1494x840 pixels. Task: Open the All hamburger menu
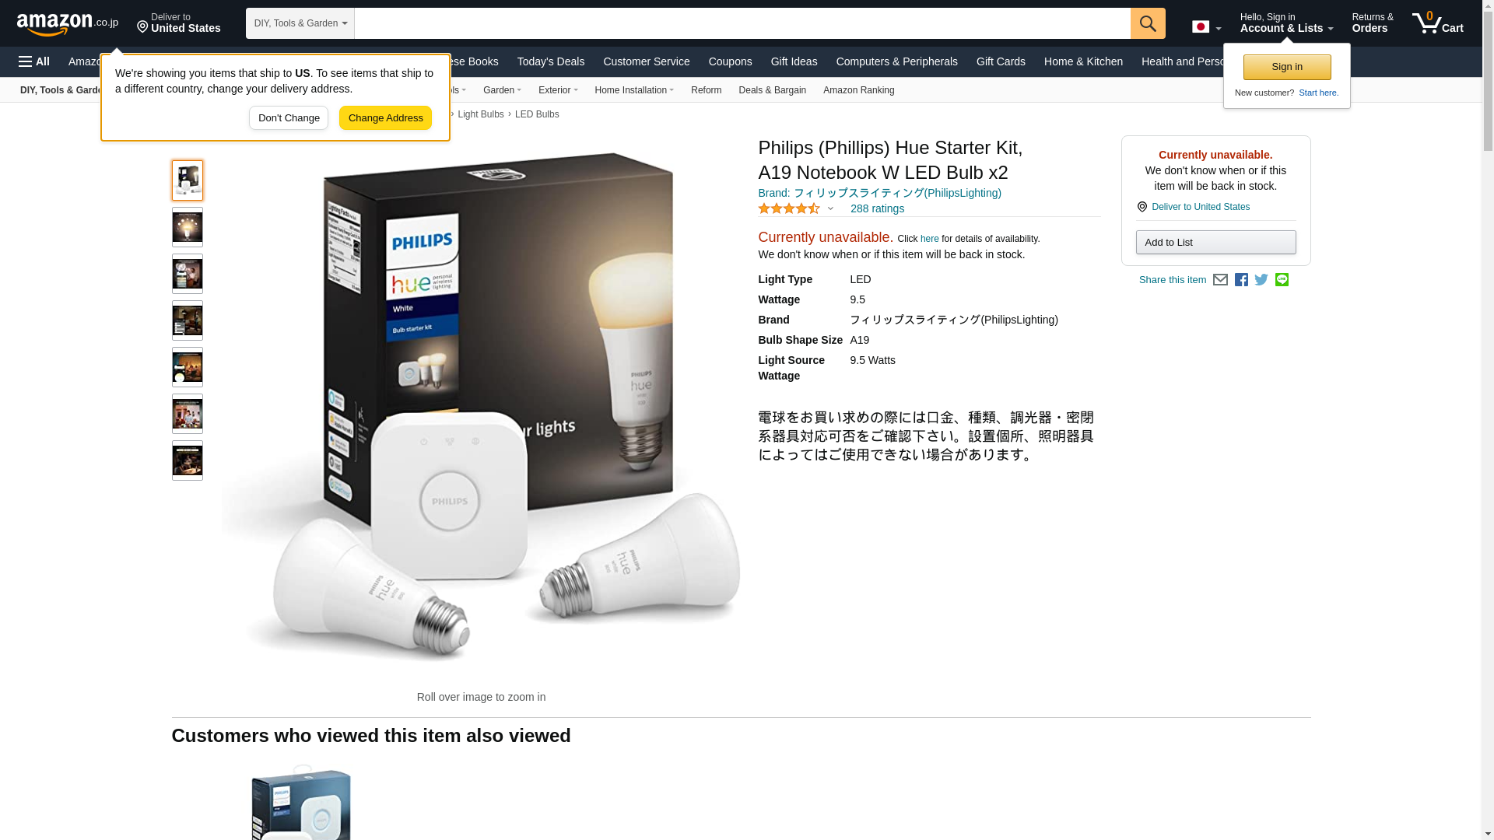point(34,61)
